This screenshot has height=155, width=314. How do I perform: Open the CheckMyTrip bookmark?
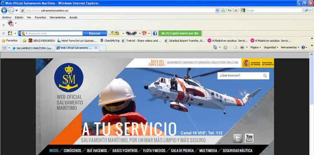[110, 41]
